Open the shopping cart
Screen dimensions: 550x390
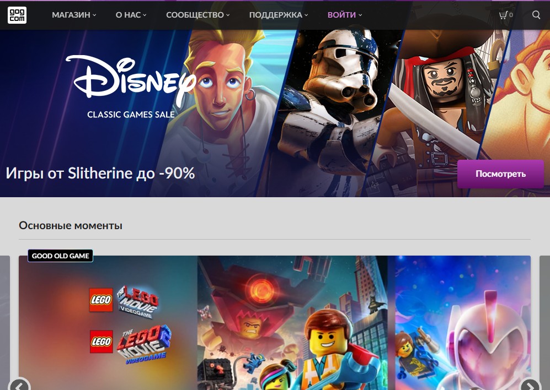pos(502,15)
